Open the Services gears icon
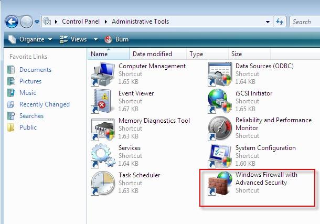320x224 pixels. 103,156
